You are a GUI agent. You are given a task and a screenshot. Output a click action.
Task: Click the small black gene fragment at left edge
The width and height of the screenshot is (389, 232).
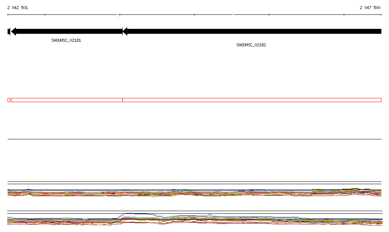[x=9, y=32]
